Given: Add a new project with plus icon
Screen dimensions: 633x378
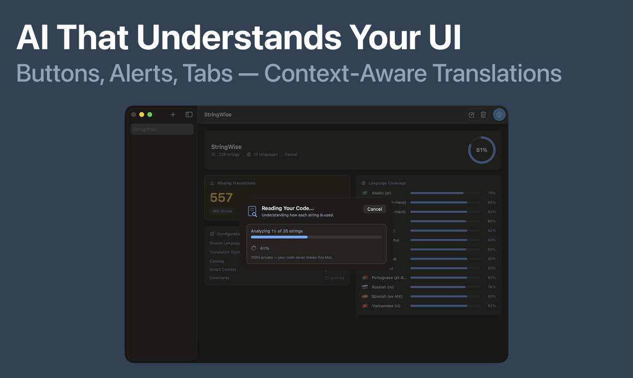Looking at the screenshot, I should 173,114.
